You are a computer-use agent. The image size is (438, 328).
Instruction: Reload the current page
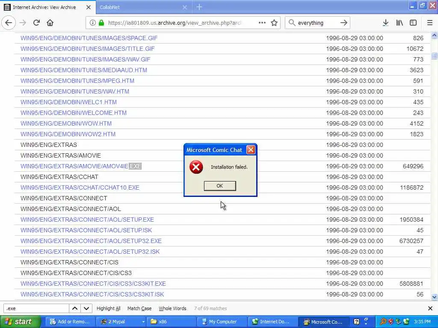[x=37, y=23]
